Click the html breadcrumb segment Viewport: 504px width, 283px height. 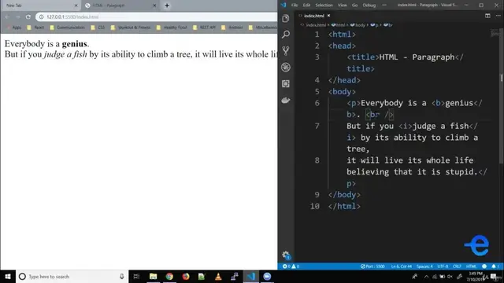pos(338,24)
